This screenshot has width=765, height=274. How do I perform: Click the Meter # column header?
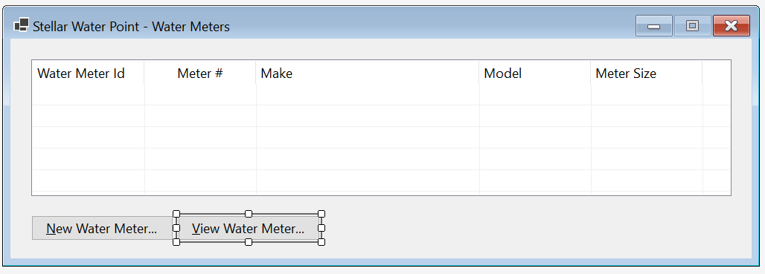[x=200, y=74]
